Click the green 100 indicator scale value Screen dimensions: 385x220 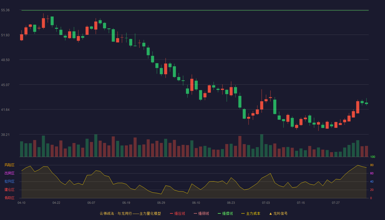tap(373, 157)
